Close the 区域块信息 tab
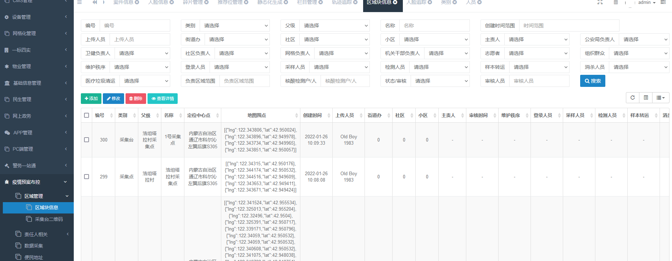 point(395,2)
